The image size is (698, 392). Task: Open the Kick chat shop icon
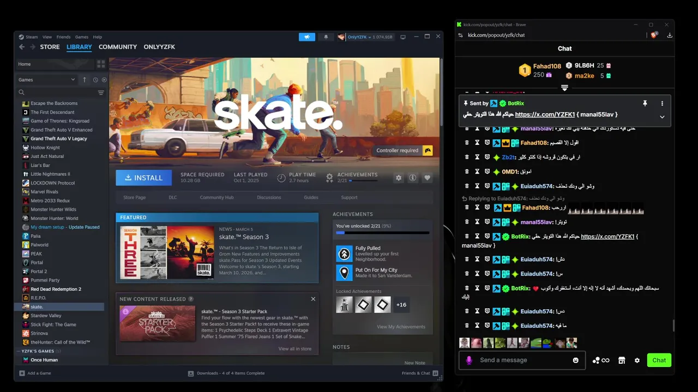tap(621, 360)
